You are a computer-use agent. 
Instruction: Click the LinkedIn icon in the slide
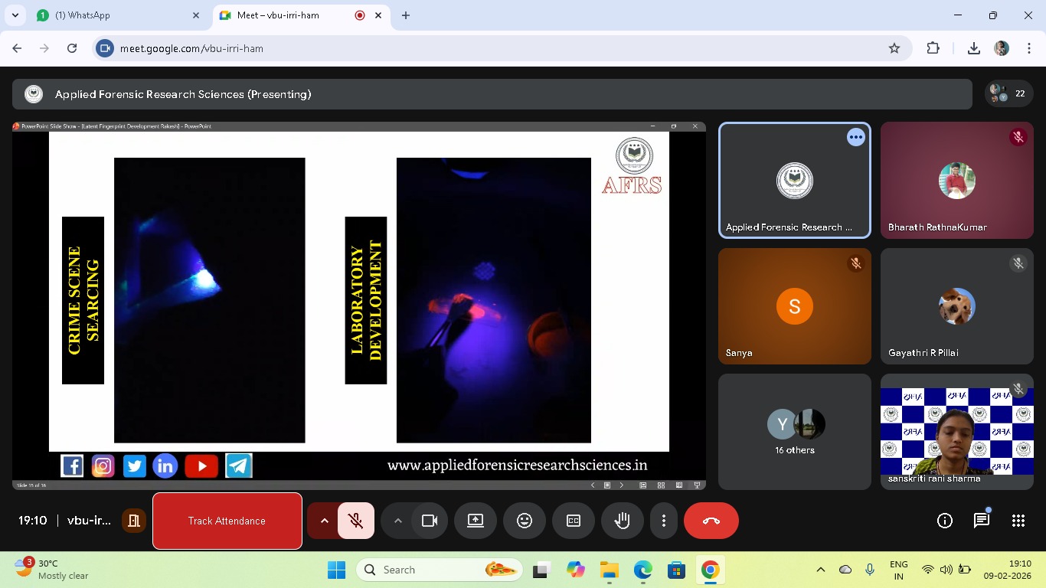click(165, 465)
